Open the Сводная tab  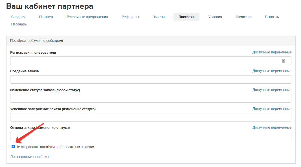coord(18,17)
